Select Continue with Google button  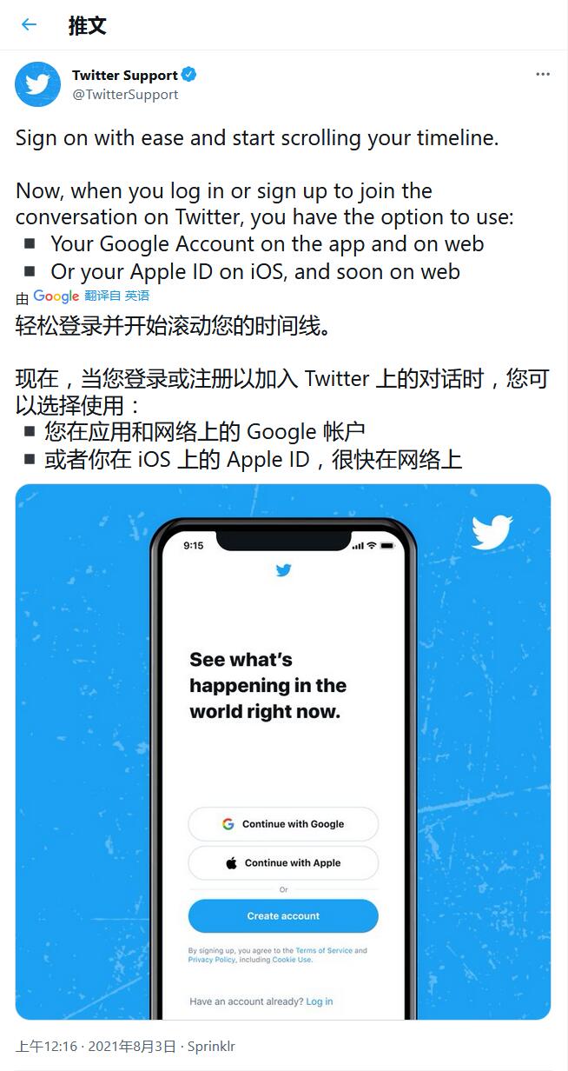[x=283, y=824]
